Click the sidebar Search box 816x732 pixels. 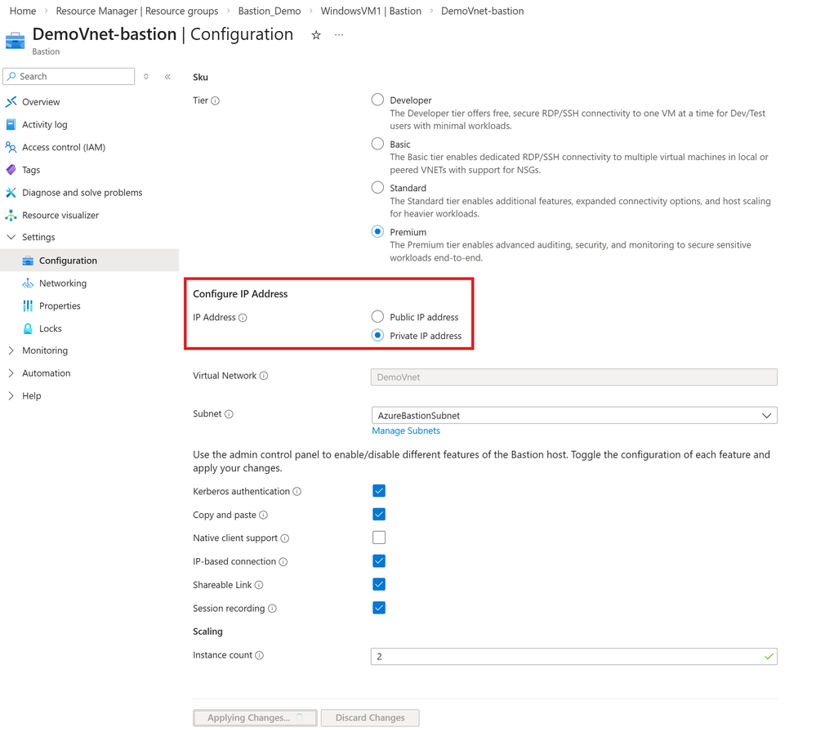(x=69, y=77)
